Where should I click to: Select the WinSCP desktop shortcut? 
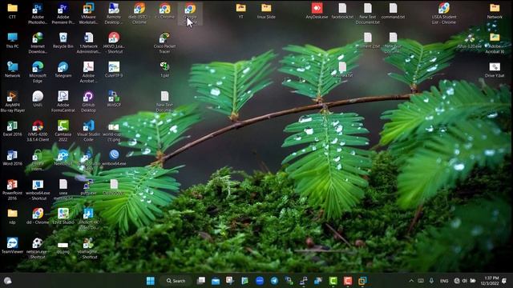point(114,99)
